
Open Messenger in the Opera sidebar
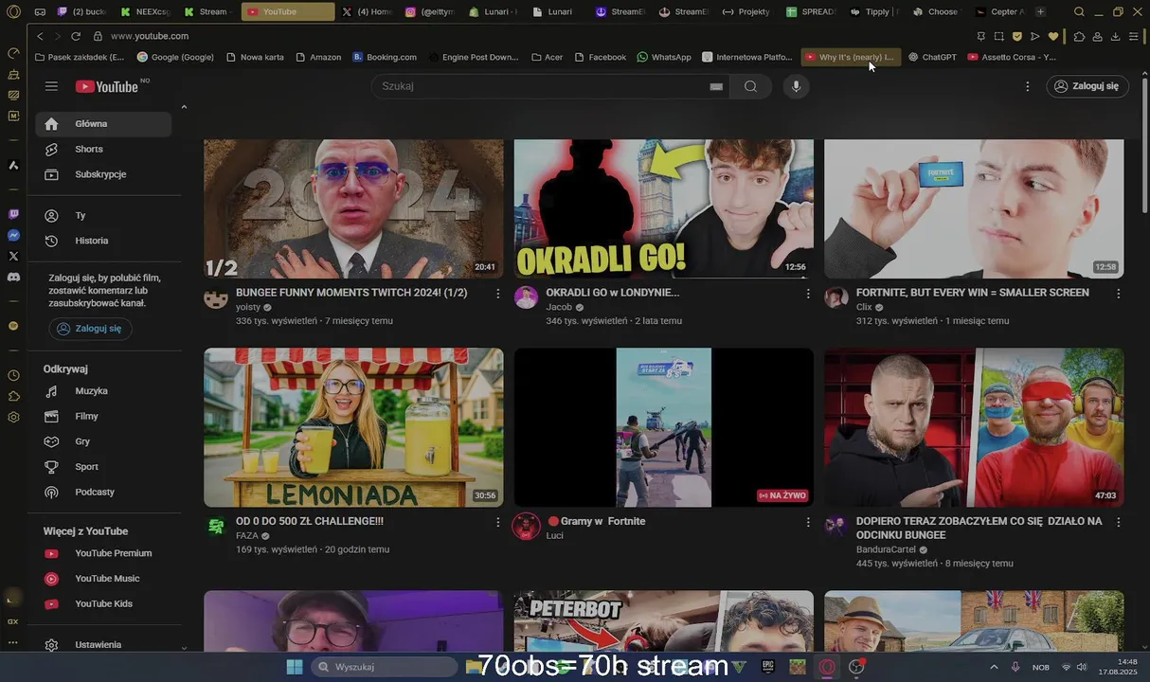pyautogui.click(x=13, y=235)
